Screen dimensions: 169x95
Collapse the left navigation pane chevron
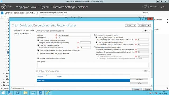[x=37, y=13]
